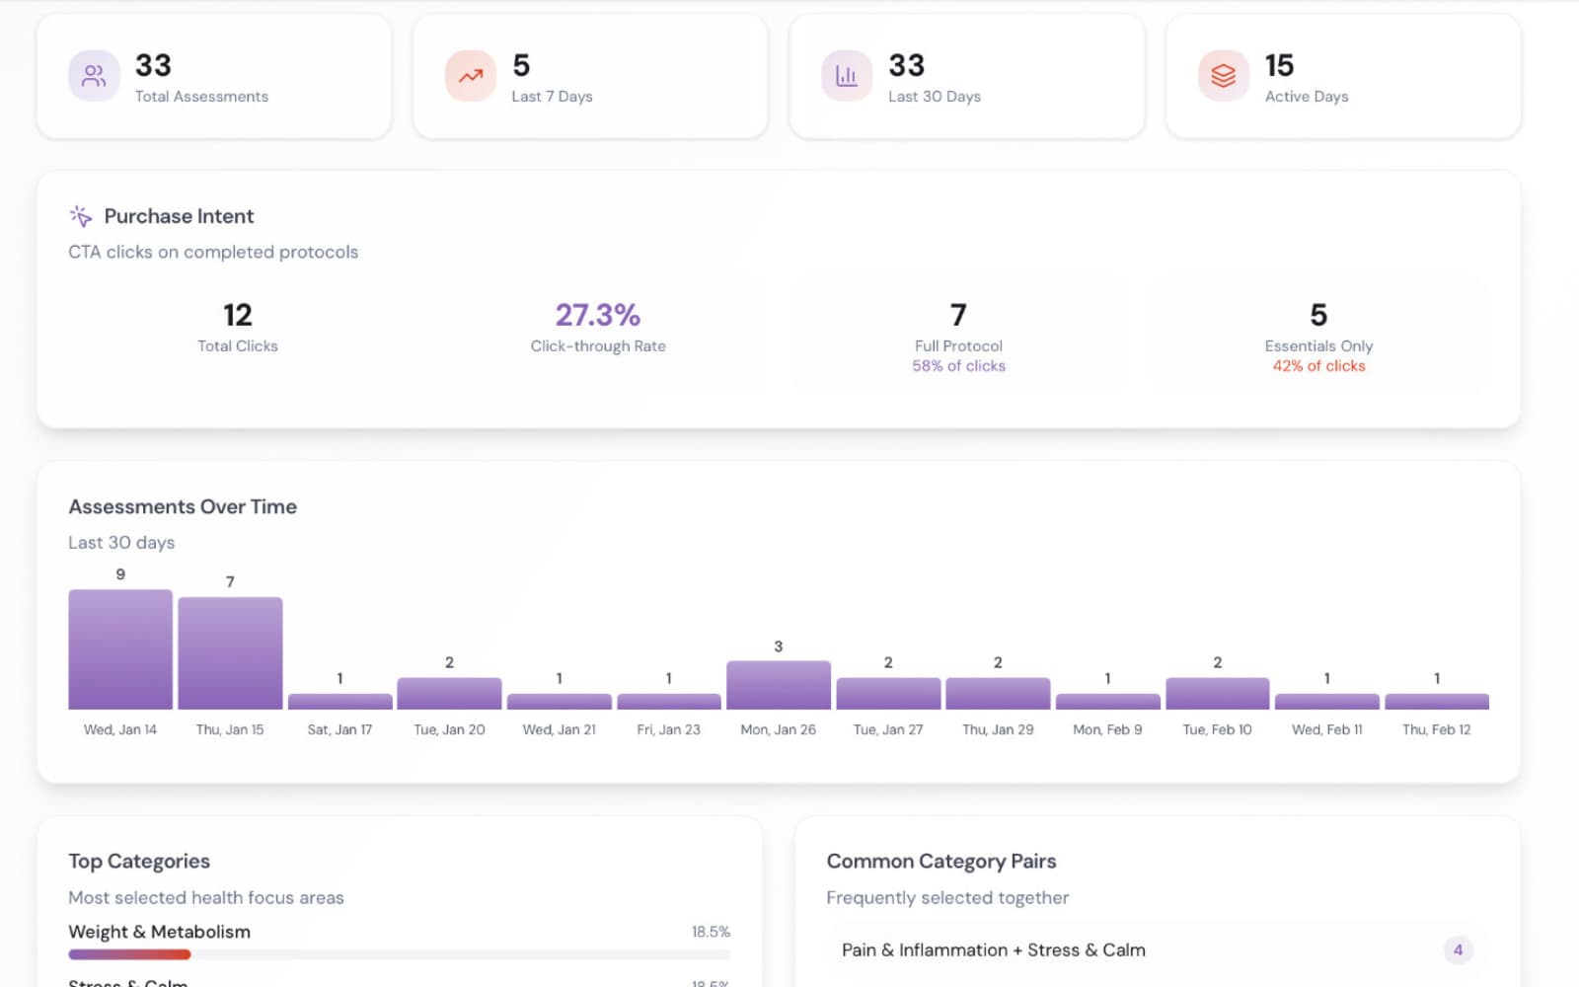Screen dimensions: 1579x987
Task: Click the Top Categories section title
Action: pyautogui.click(x=138, y=861)
